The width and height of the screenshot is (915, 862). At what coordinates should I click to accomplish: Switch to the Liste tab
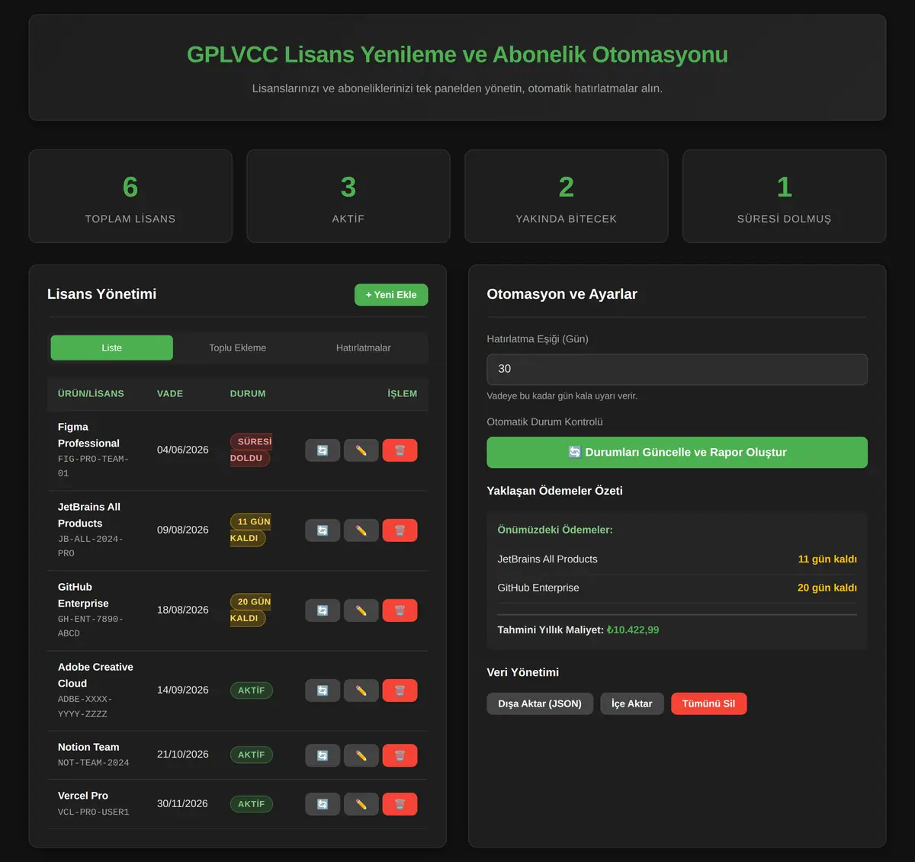coord(112,348)
